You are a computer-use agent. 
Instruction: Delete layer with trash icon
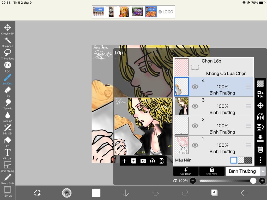pos(260,149)
